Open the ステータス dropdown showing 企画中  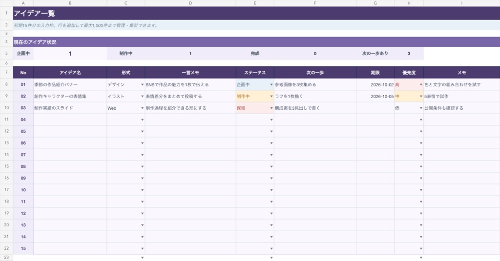point(271,85)
